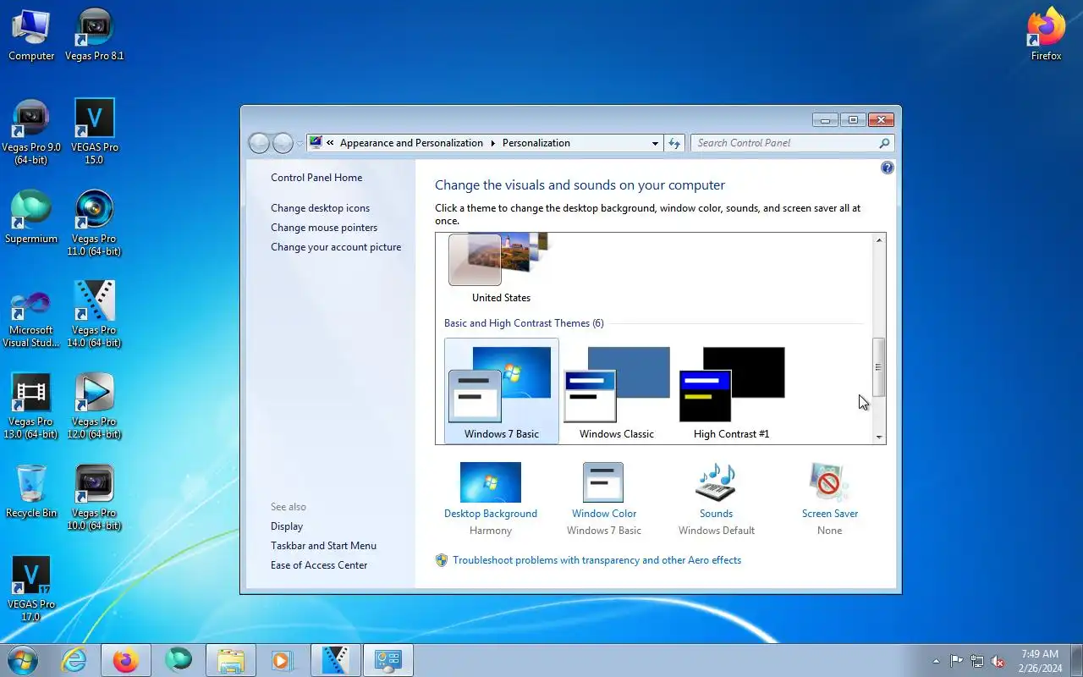
Task: Open the address bar history dropdown
Action: [x=655, y=143]
